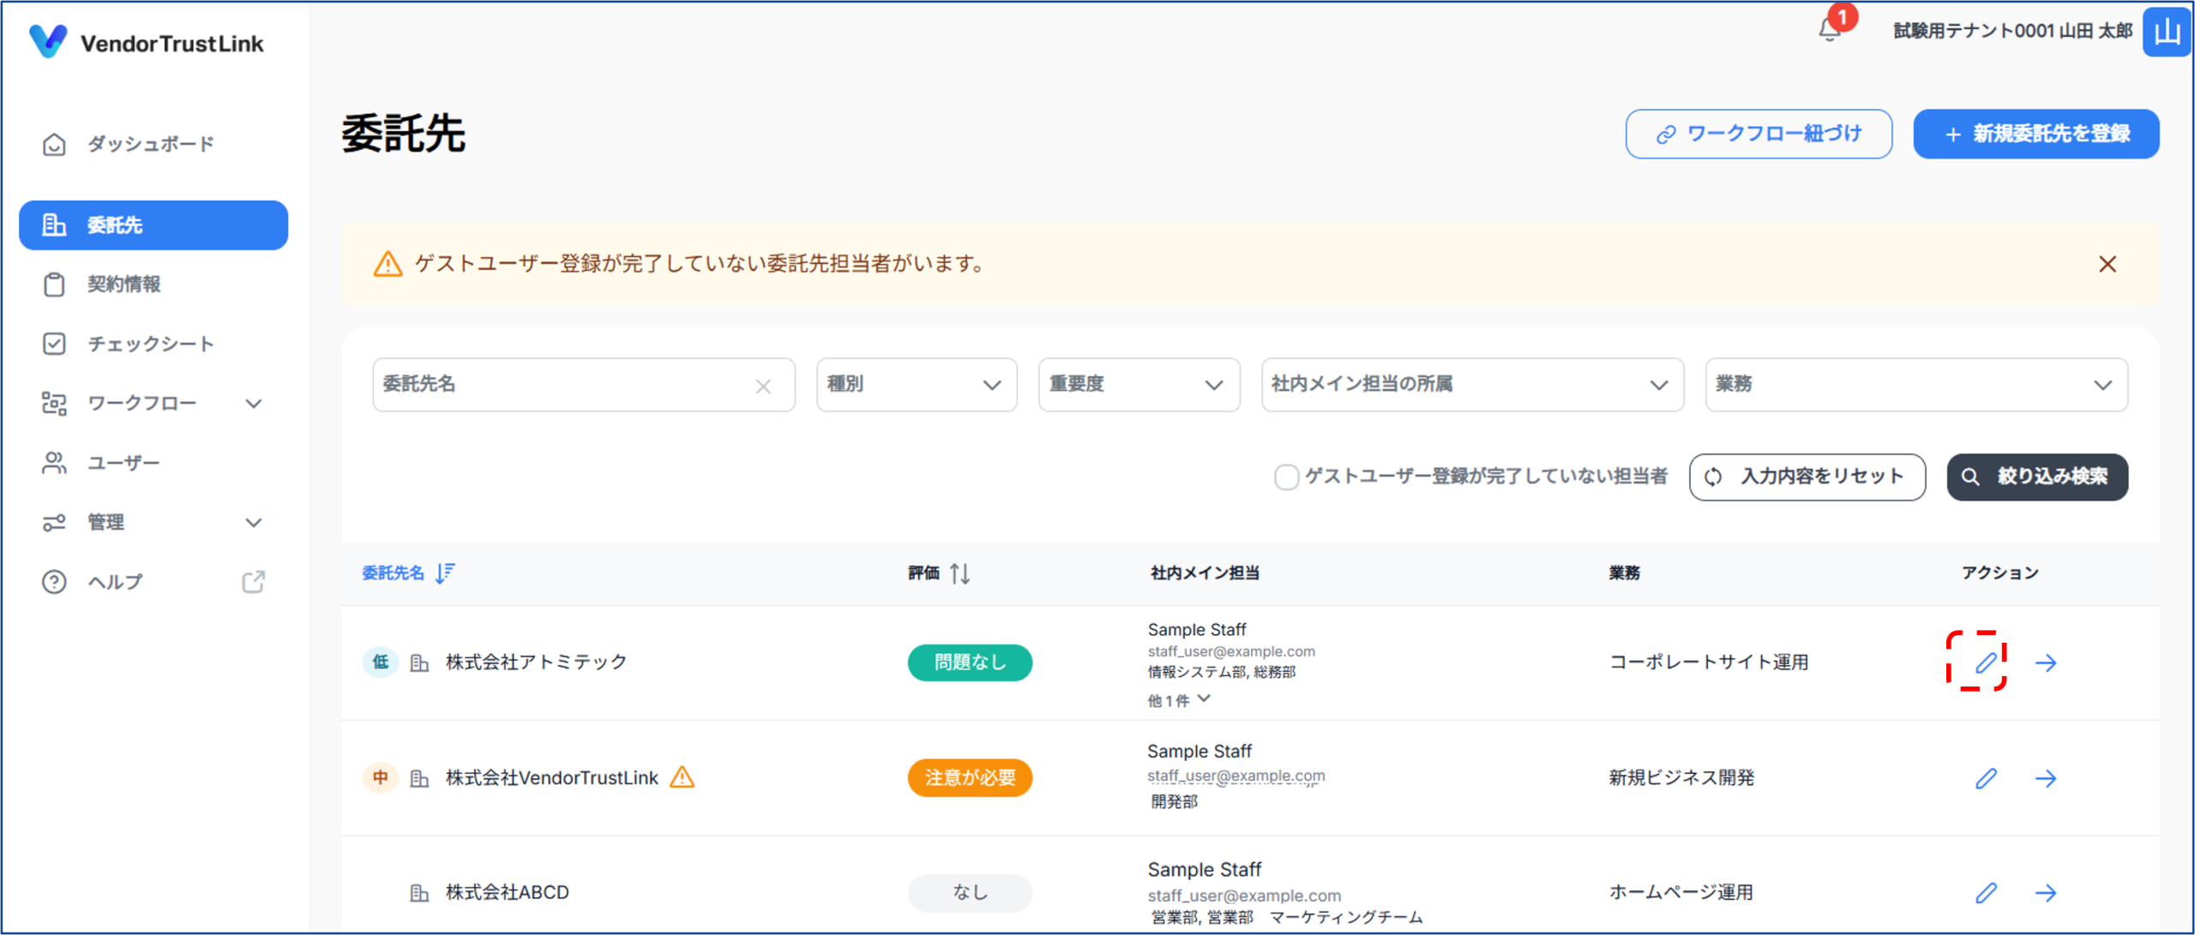Viewport: 2195px width, 935px height.
Task: Open the 重要度 dropdown
Action: coord(1138,385)
